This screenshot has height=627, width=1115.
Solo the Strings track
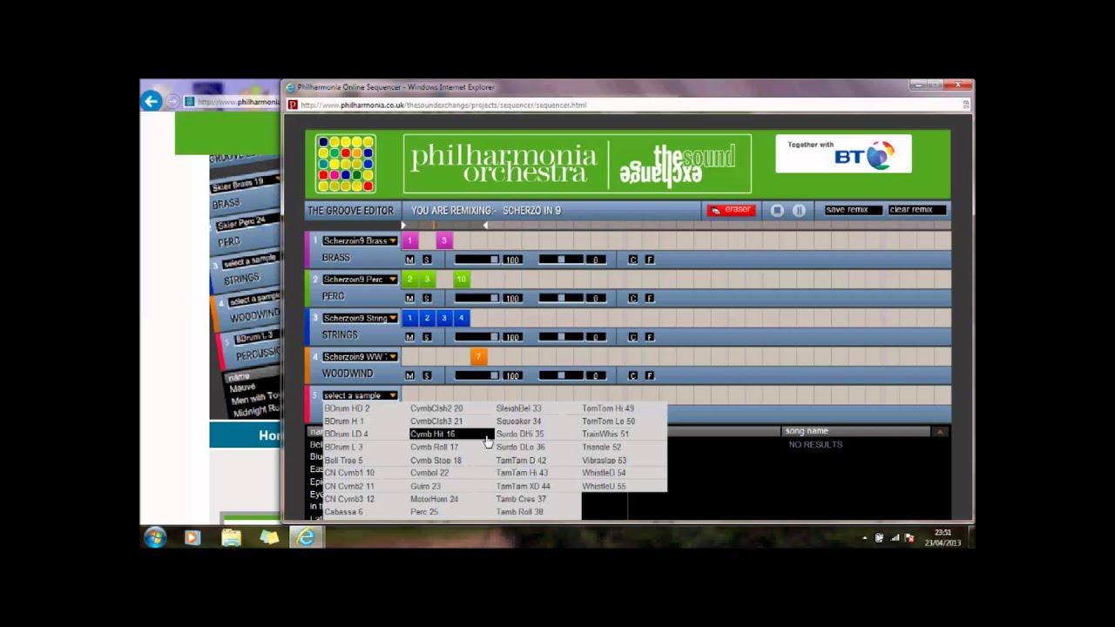click(x=427, y=337)
